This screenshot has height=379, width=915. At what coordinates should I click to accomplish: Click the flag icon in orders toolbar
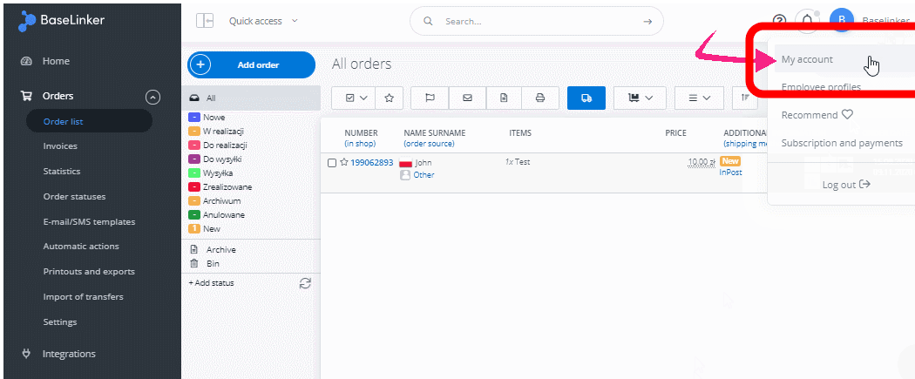pyautogui.click(x=430, y=98)
